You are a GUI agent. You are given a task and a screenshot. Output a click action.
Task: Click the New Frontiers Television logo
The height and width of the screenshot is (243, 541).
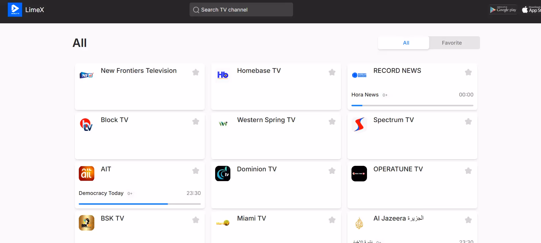pos(87,75)
